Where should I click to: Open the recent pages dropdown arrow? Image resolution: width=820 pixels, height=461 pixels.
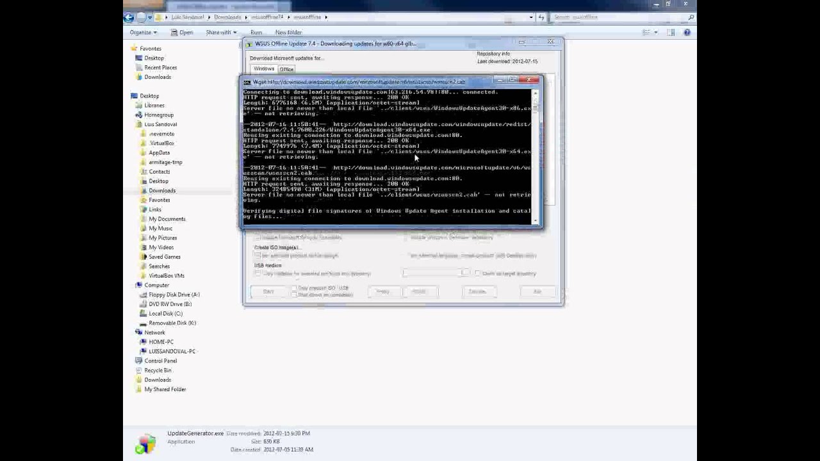(x=150, y=17)
